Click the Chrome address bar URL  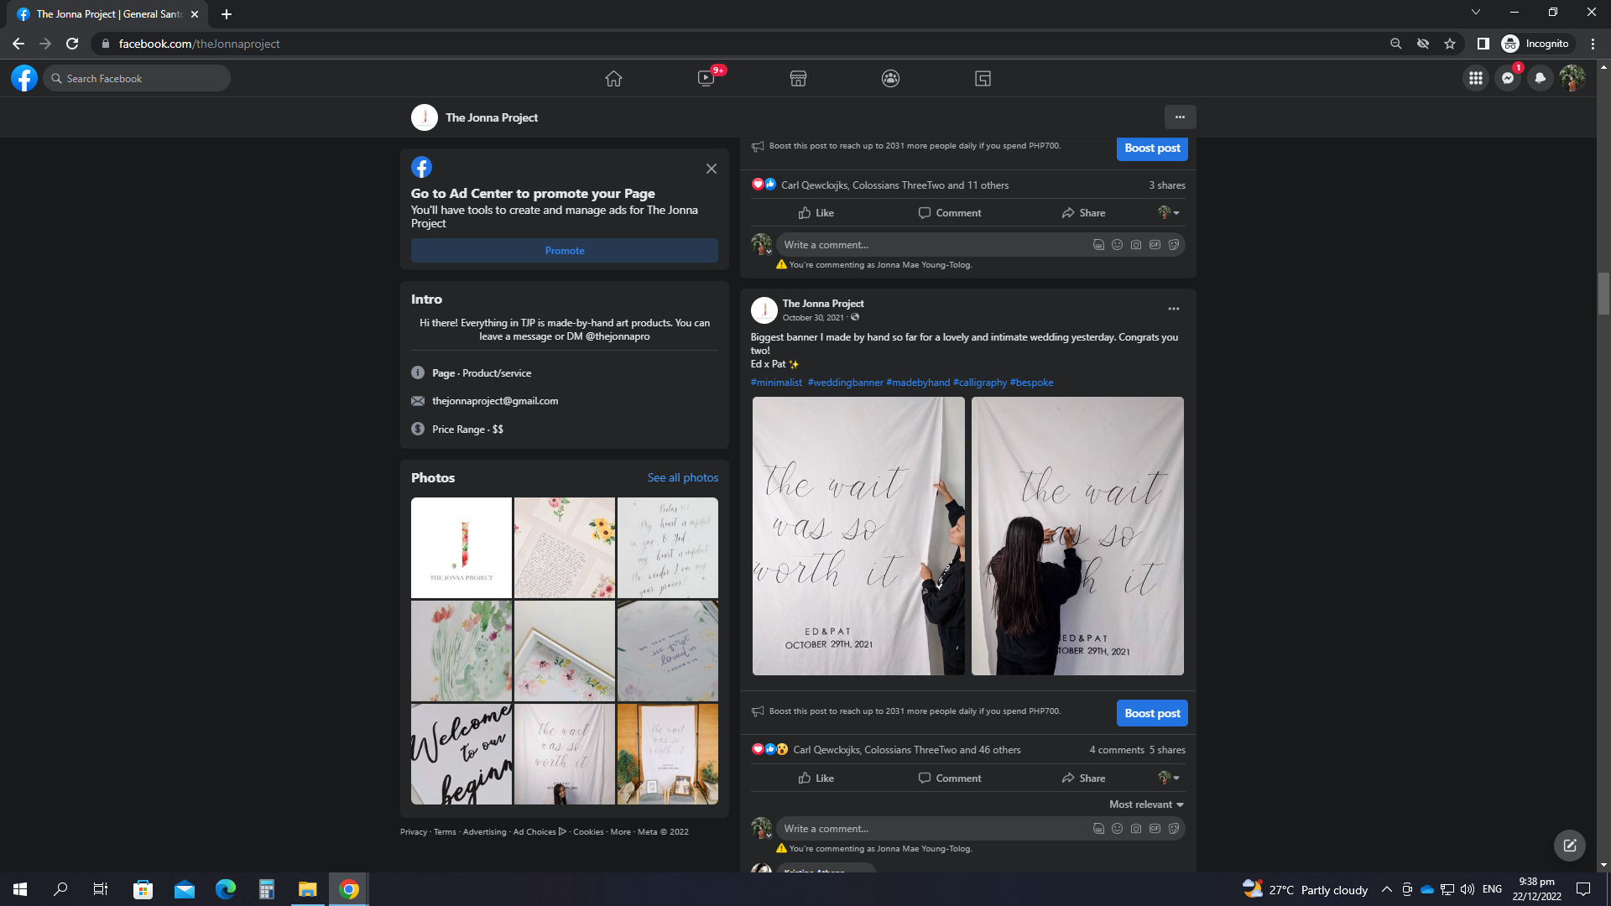(199, 44)
